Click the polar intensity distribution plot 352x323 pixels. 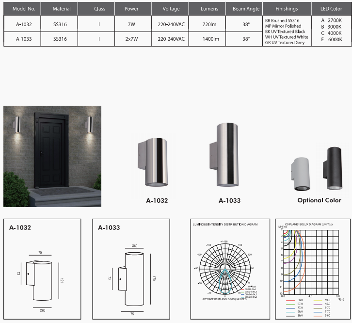point(225,269)
